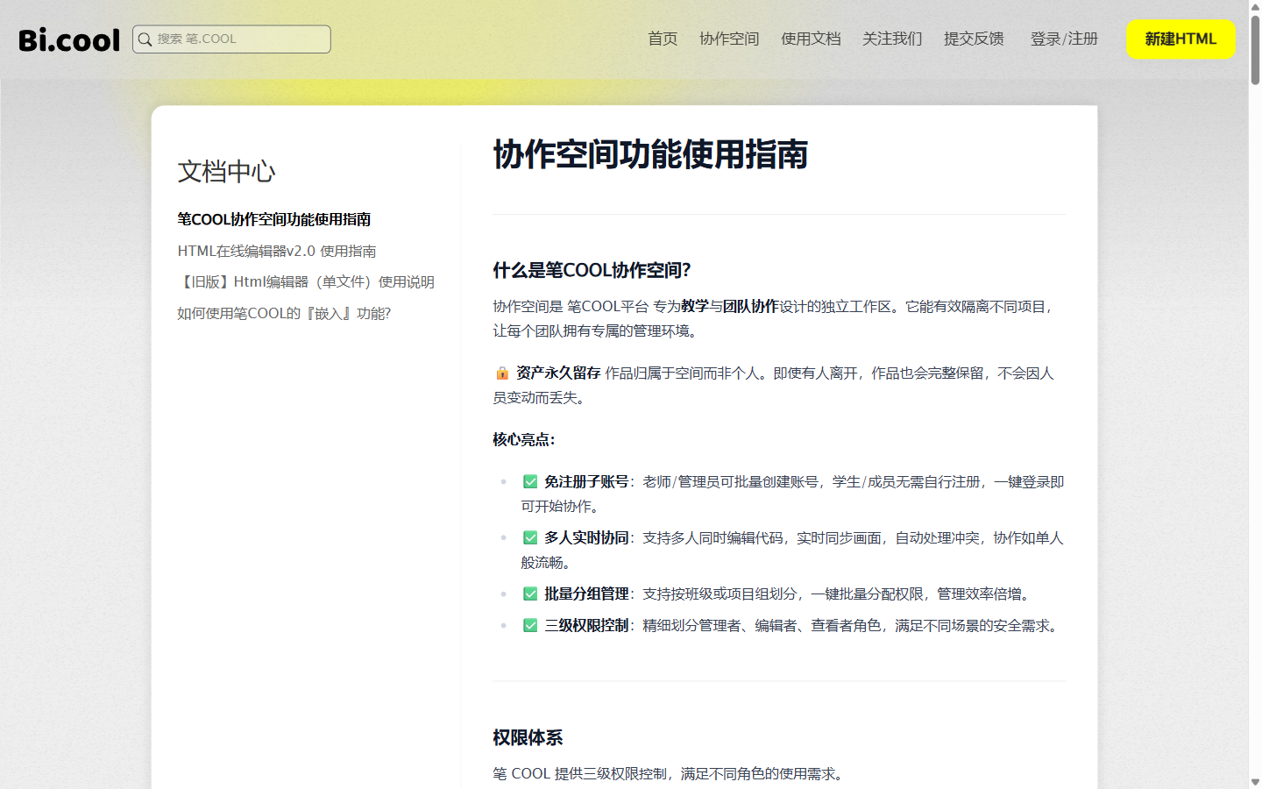
Task: Click the 协作空间功能使用指南 page title
Action: tap(650, 154)
